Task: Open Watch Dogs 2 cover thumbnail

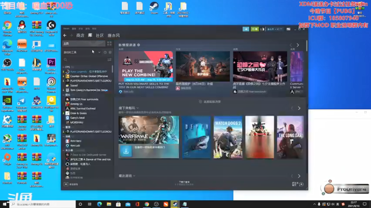Action: click(228, 137)
